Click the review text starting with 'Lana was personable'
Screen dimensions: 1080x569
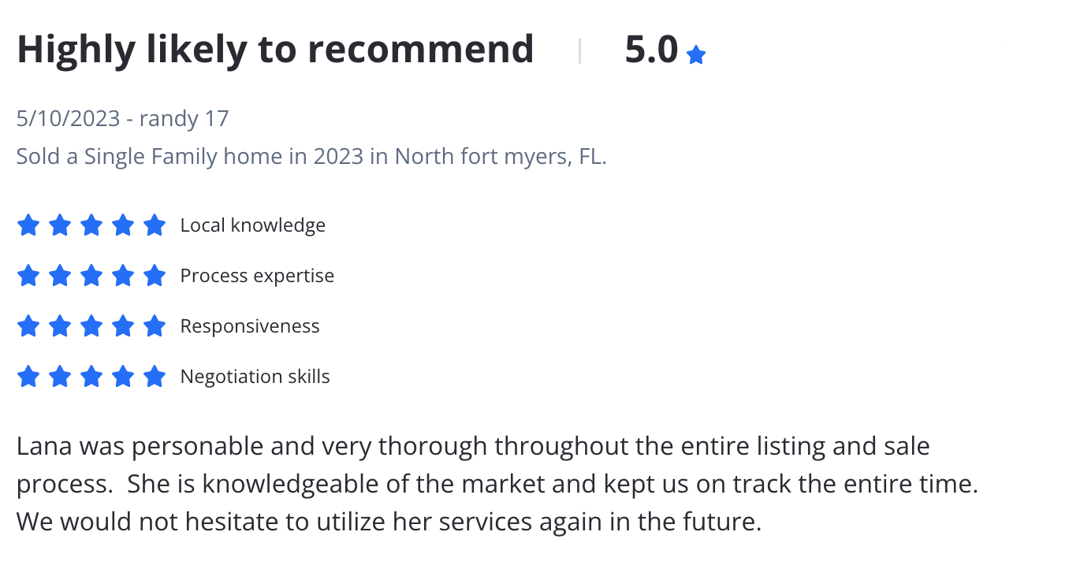[497, 484]
